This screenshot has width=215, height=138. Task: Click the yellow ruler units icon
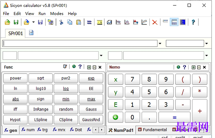pos(100,22)
